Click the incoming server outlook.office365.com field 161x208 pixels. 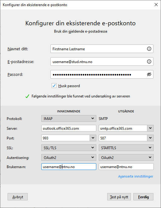[69, 128]
